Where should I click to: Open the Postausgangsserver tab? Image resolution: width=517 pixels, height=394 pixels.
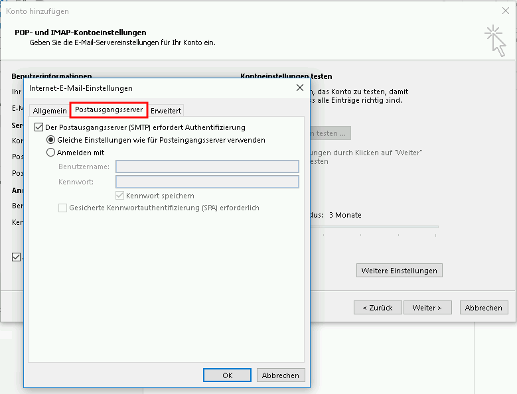(109, 109)
